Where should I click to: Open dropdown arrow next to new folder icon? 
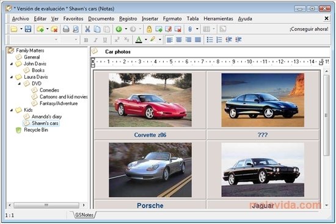[x=48, y=29]
